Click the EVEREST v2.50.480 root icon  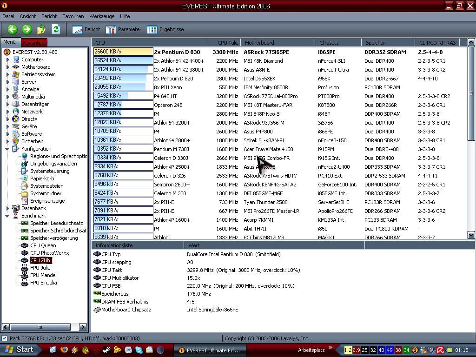(7, 52)
